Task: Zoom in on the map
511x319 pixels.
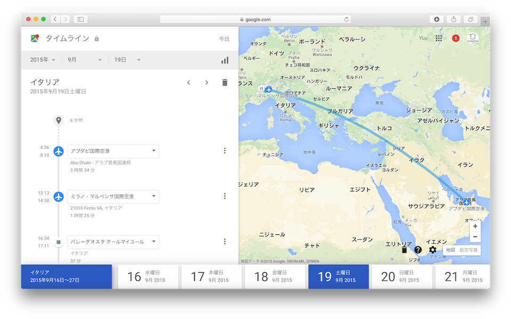Action: pos(475,226)
